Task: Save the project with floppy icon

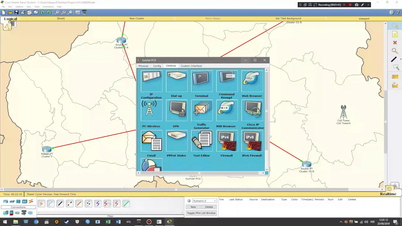Action: 16,12
